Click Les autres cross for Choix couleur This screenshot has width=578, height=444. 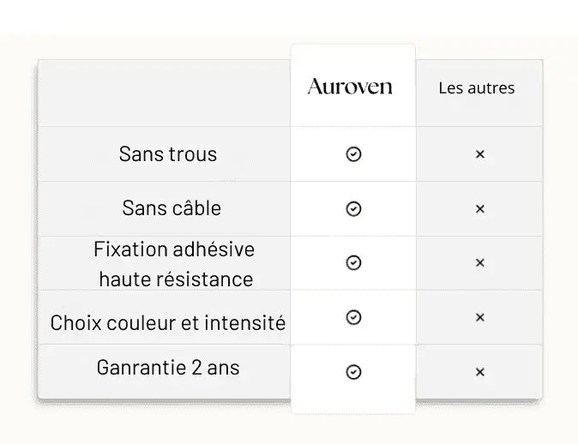[480, 317]
